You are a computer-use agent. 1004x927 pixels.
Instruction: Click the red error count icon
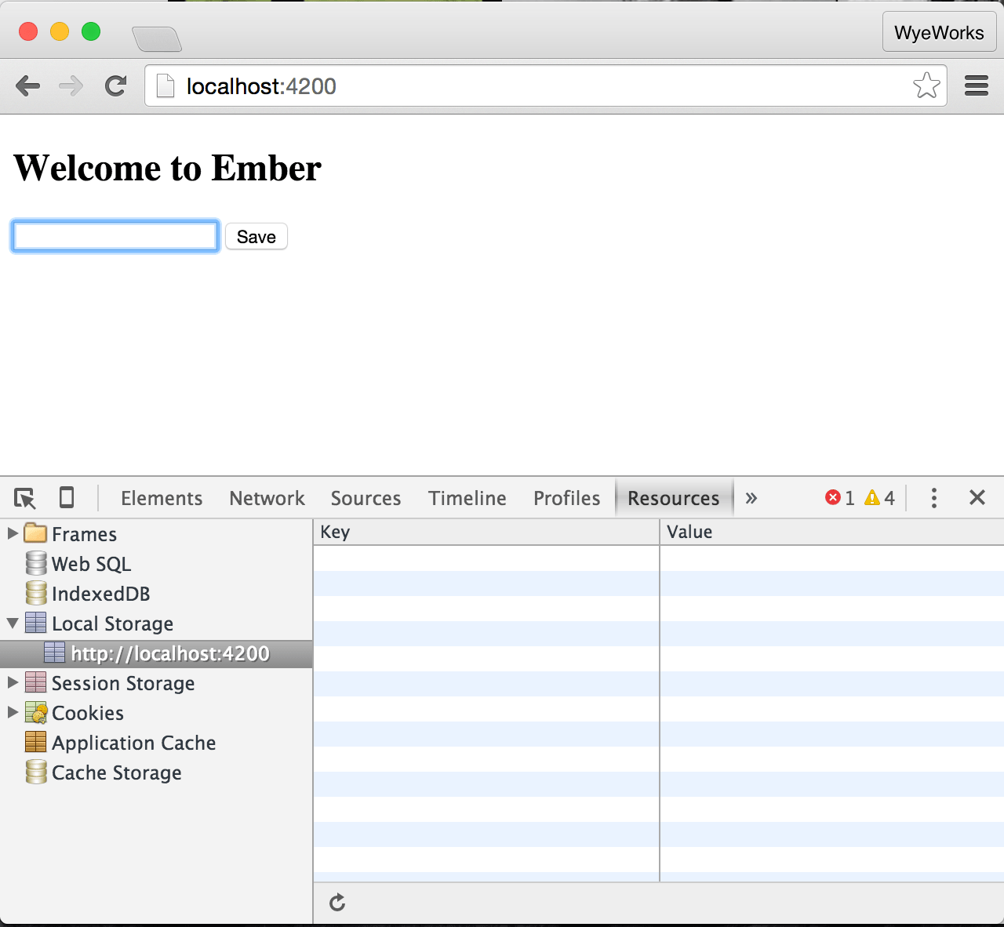(x=833, y=498)
